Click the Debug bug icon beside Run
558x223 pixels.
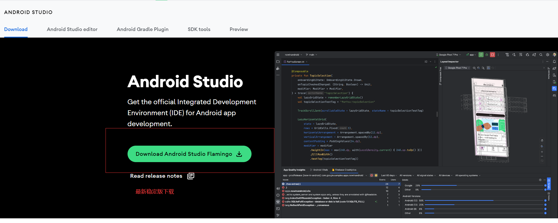click(487, 55)
